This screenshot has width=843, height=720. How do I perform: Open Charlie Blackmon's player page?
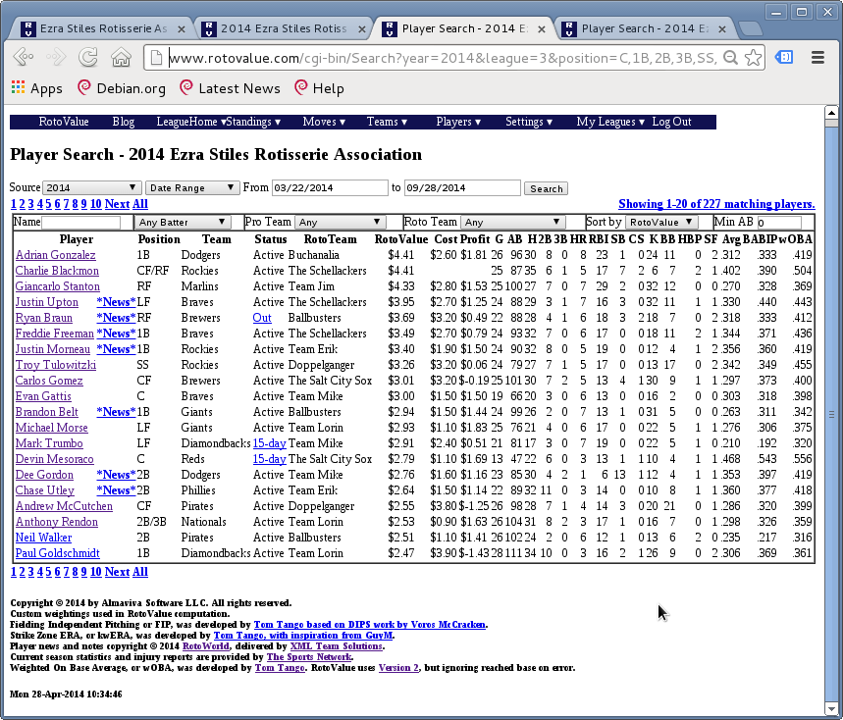(x=57, y=271)
